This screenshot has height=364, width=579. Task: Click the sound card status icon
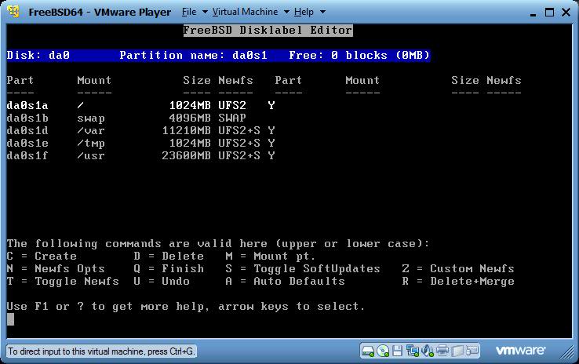[428, 351]
